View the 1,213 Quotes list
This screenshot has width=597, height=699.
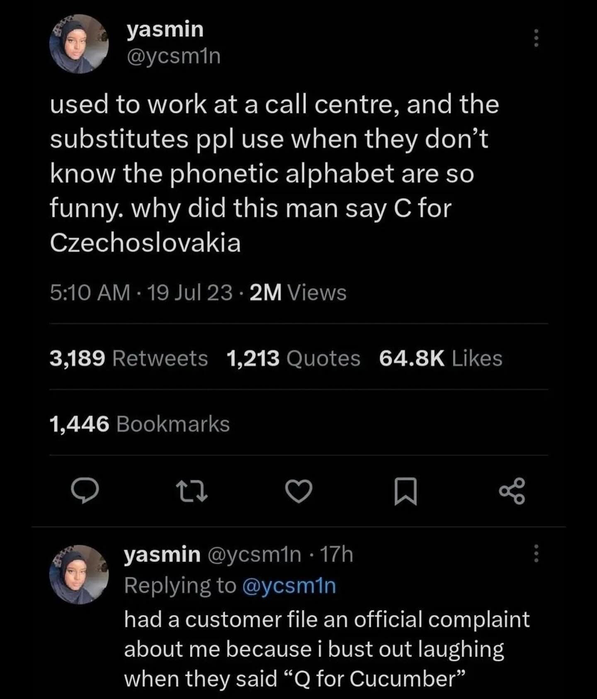click(x=294, y=358)
